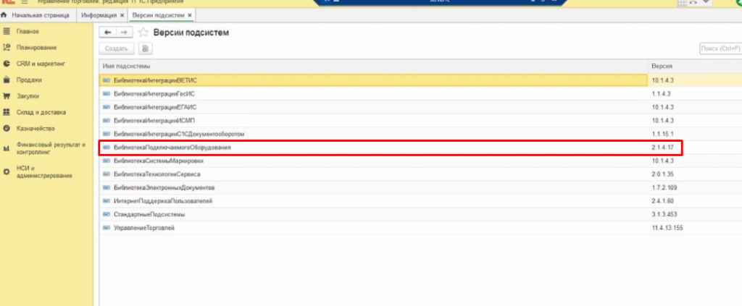
Task: Select row БиблиотекаТехнологииСервиса
Action: click(x=420, y=174)
